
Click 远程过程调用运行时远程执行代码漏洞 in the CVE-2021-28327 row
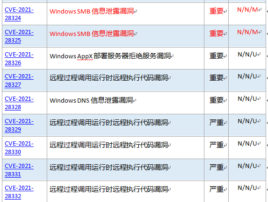109,78
